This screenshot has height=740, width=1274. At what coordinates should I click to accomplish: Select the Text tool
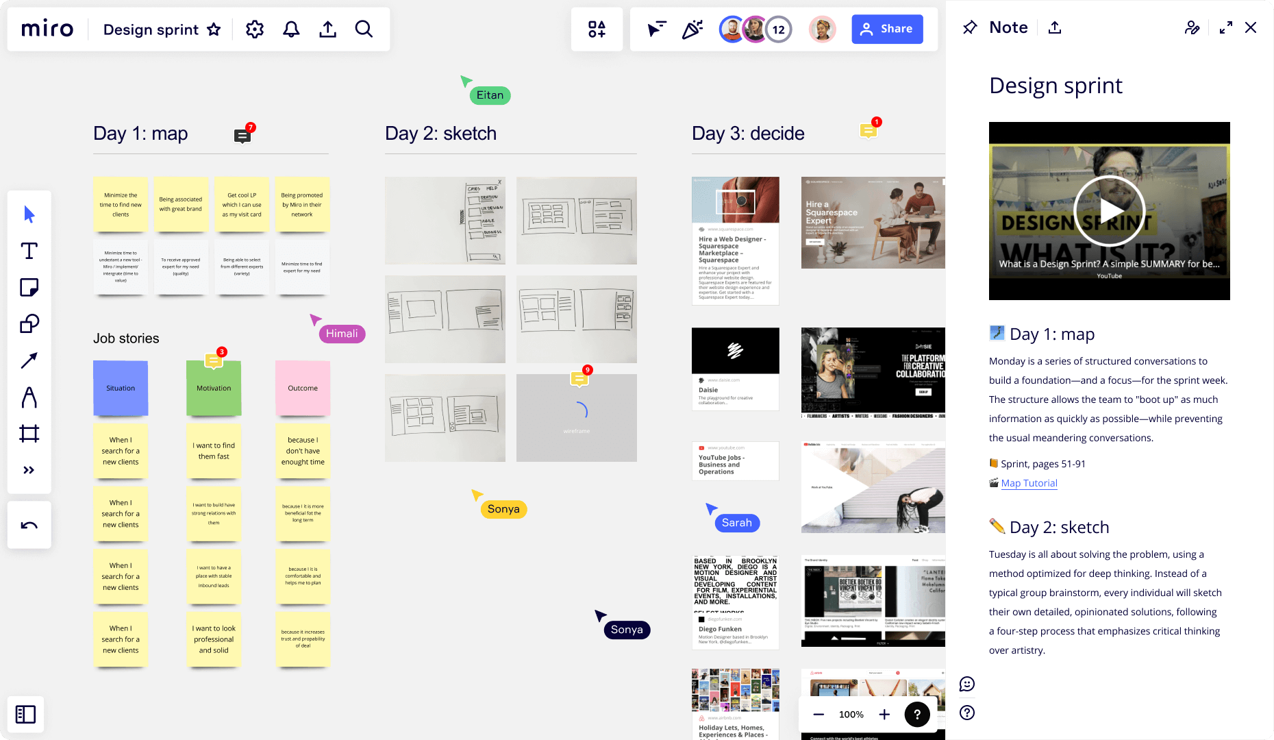tap(29, 251)
